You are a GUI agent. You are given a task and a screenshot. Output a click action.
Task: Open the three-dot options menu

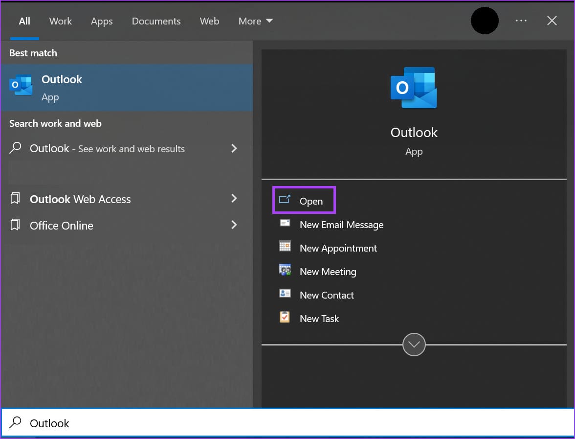pos(521,21)
